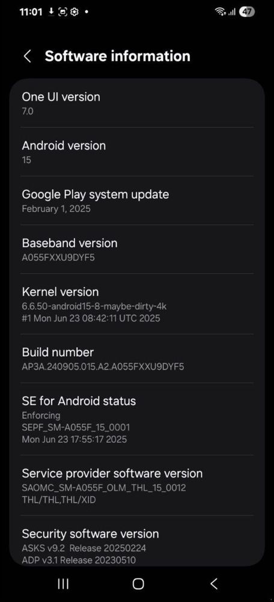Tap the Android version entry
Viewport: 274px width, 602px height.
pos(137,152)
